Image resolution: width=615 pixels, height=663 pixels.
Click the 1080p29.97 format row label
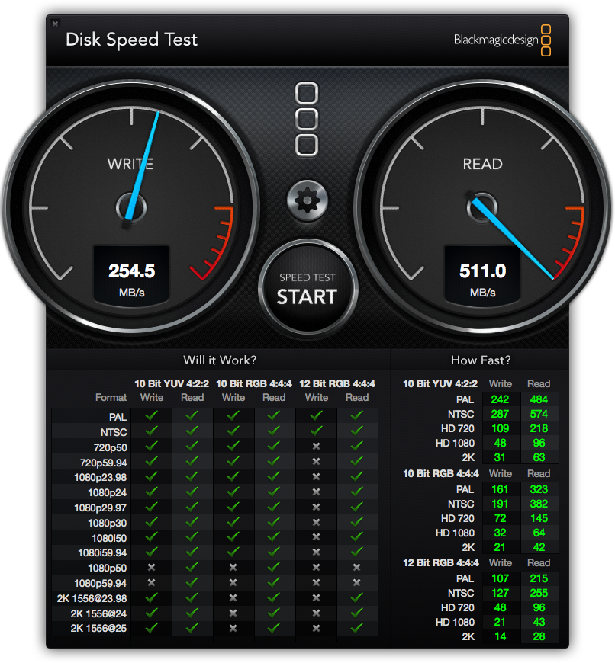[x=100, y=508]
